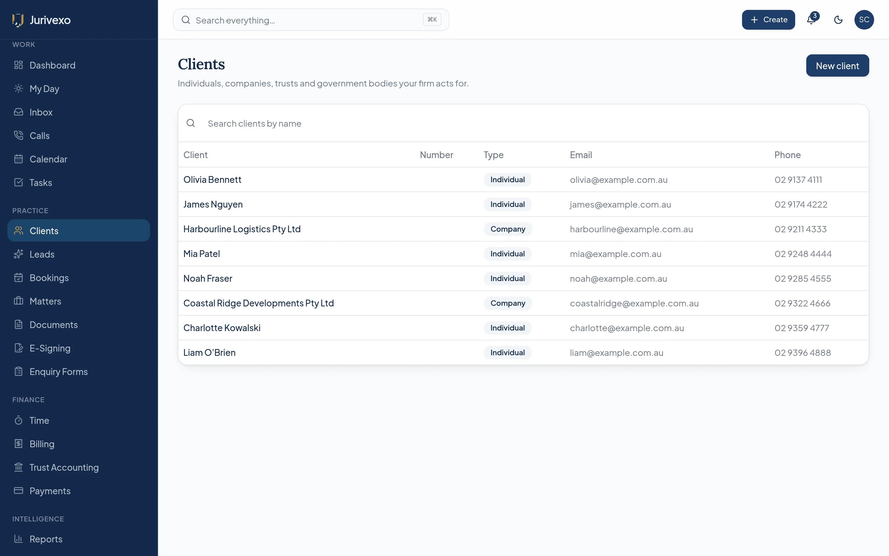889x556 pixels.
Task: Click the ⌘K shortcut badge
Action: pos(432,19)
